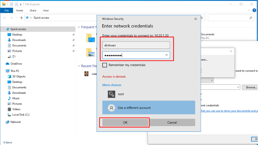The width and height of the screenshot is (258, 145).
Task: Open Pictures under This PC
Action: (x=17, y=104)
